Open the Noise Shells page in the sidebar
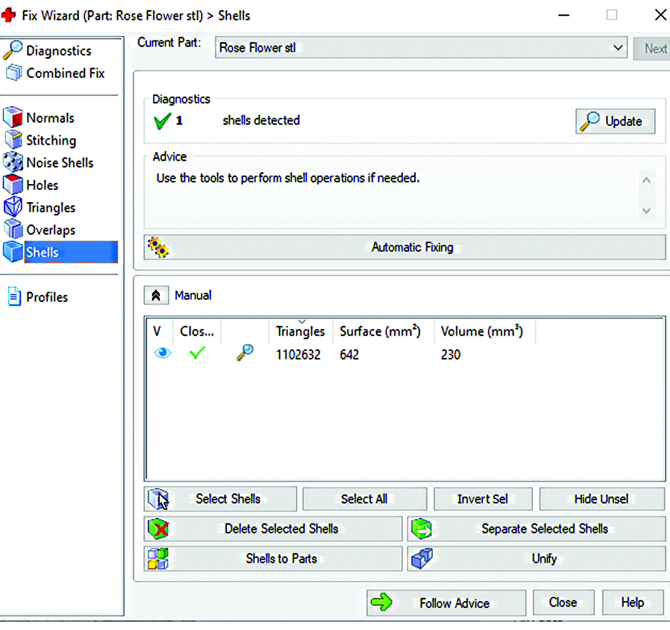This screenshot has height=630, width=670. (x=60, y=163)
